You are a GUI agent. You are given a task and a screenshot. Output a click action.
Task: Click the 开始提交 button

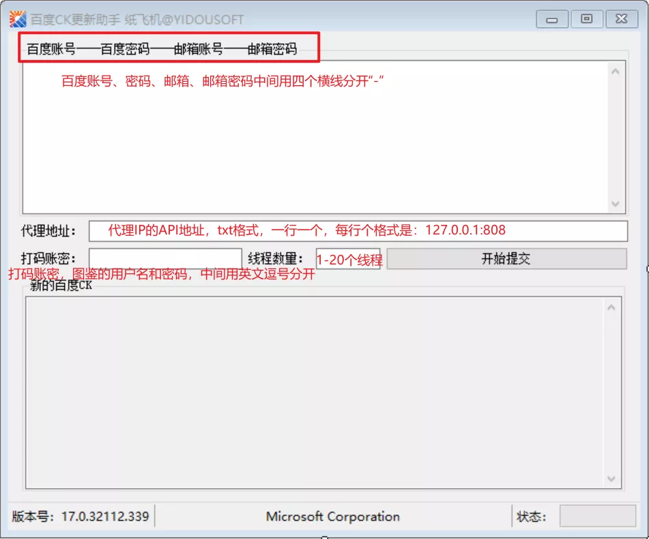coord(506,259)
